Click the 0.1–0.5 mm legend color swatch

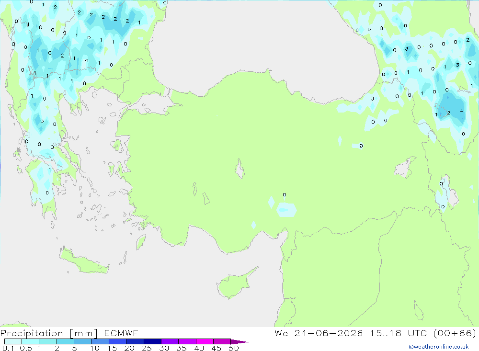pos(13,341)
